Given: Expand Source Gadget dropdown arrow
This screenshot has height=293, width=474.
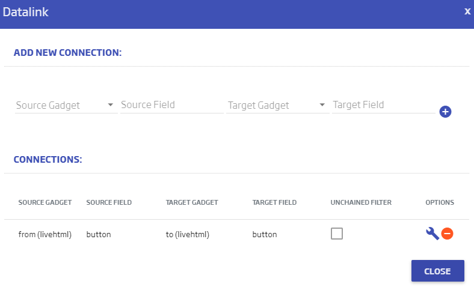Looking at the screenshot, I should (110, 104).
